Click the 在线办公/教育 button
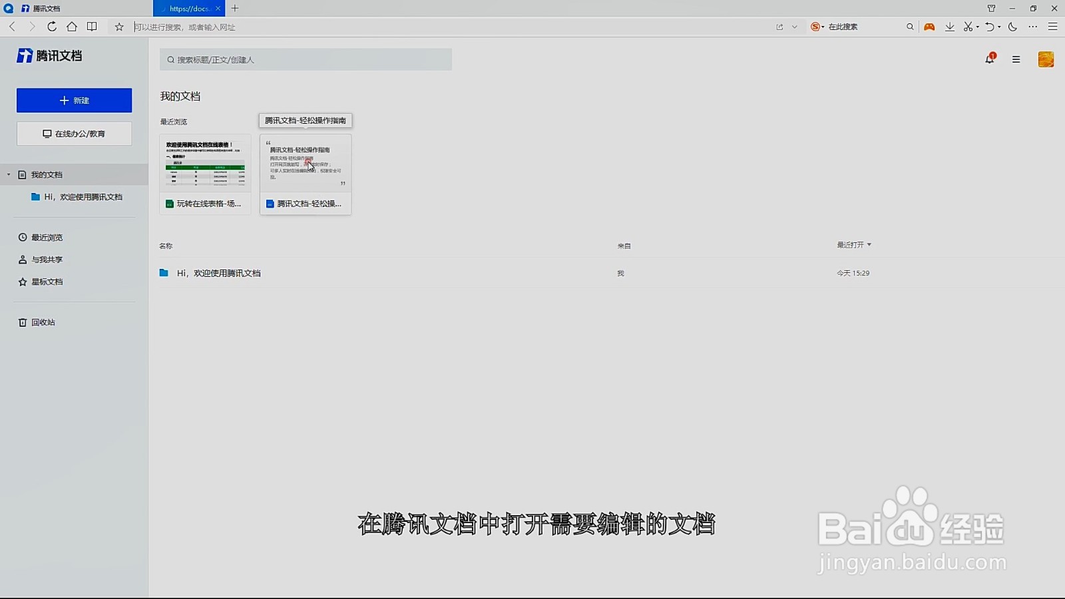Screen dimensions: 1065x599 74,134
